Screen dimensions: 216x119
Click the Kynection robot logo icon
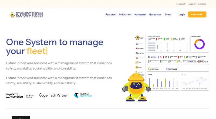(12, 15)
